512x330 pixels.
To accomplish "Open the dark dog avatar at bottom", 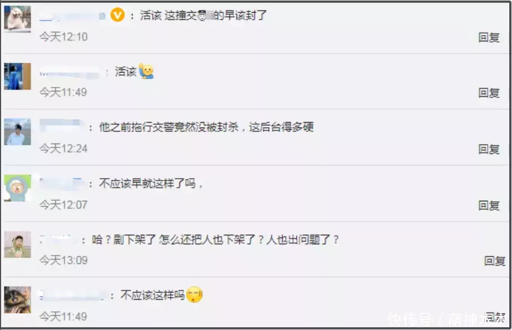I will tap(17, 300).
